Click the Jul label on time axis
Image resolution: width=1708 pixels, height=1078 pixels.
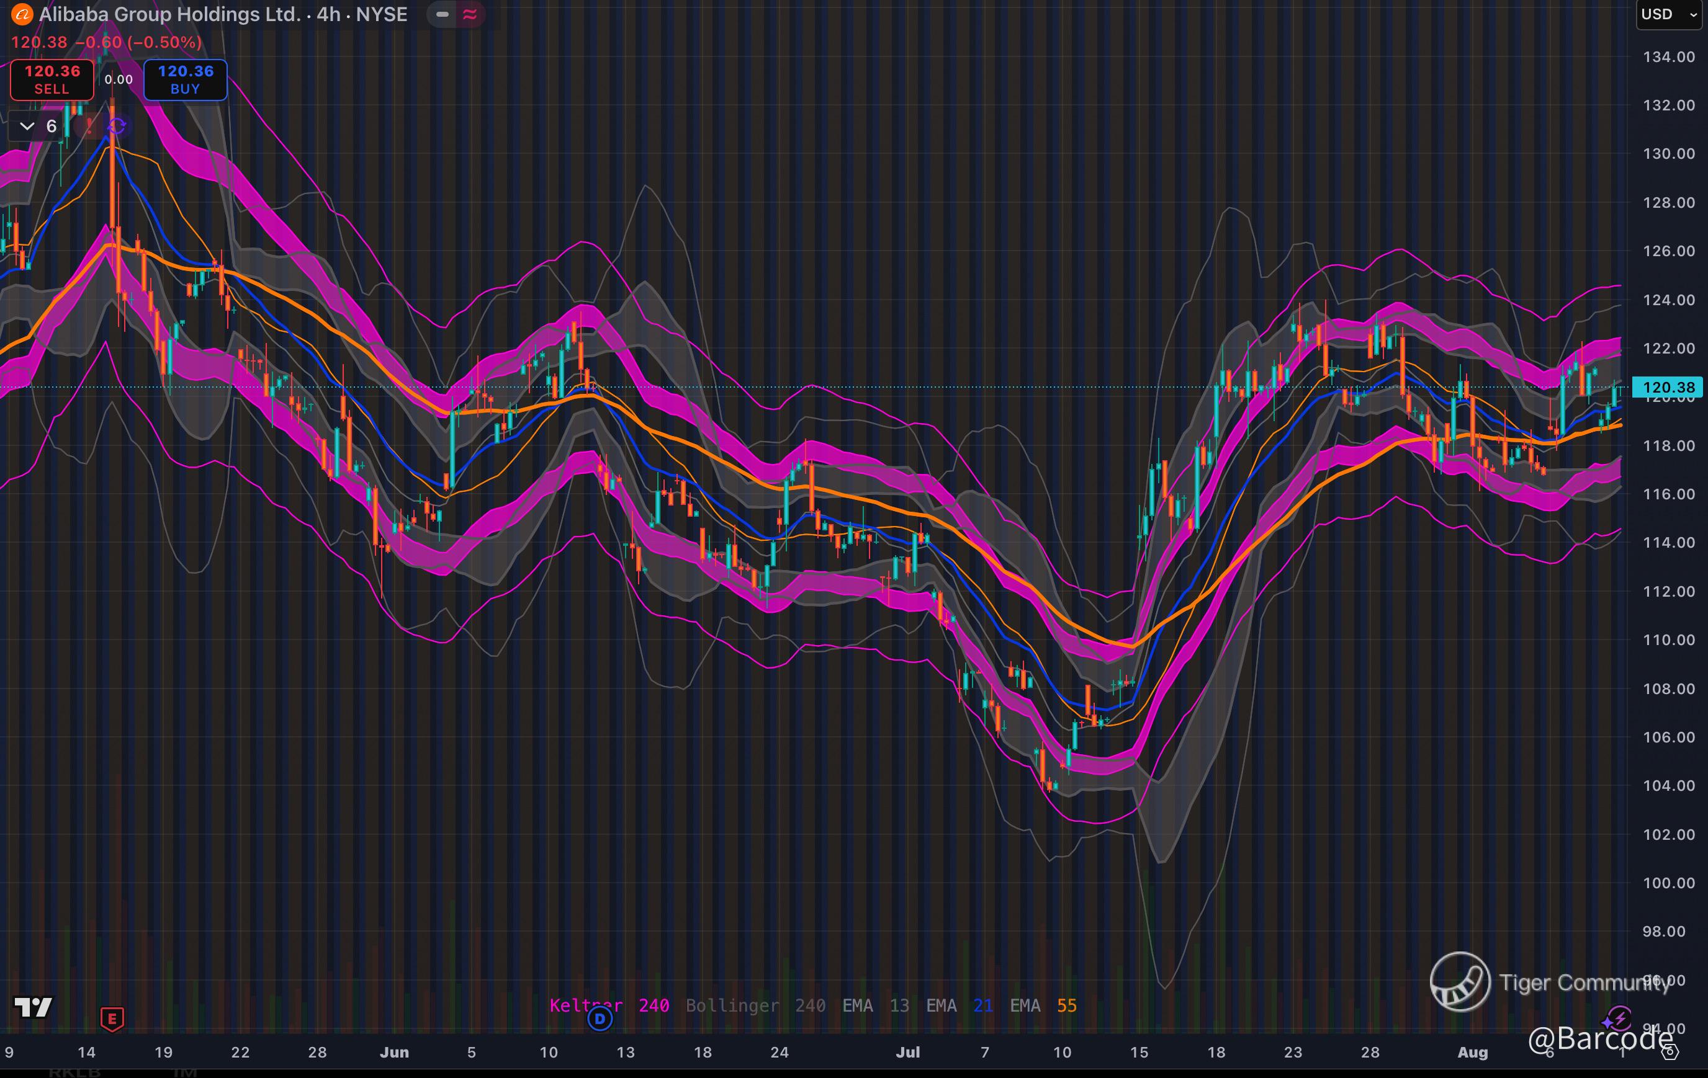pyautogui.click(x=907, y=1053)
